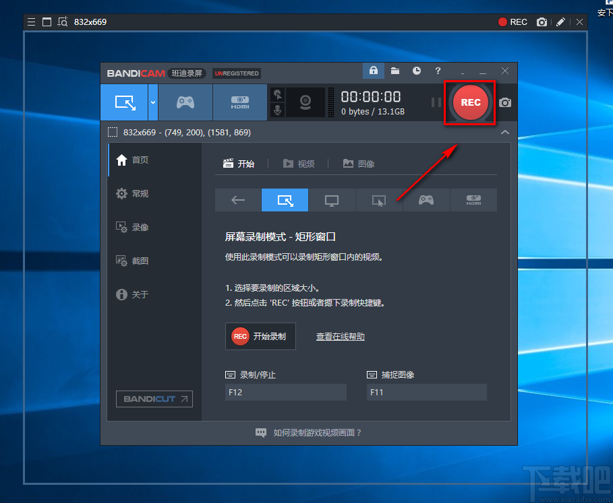
Task: Click the pause recording button
Action: (436, 102)
